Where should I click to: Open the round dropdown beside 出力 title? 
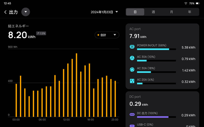26,12
